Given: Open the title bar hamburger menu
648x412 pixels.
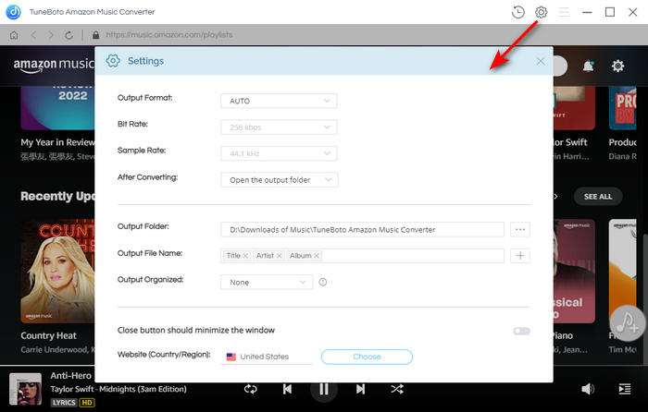Looking at the screenshot, I should pos(564,12).
